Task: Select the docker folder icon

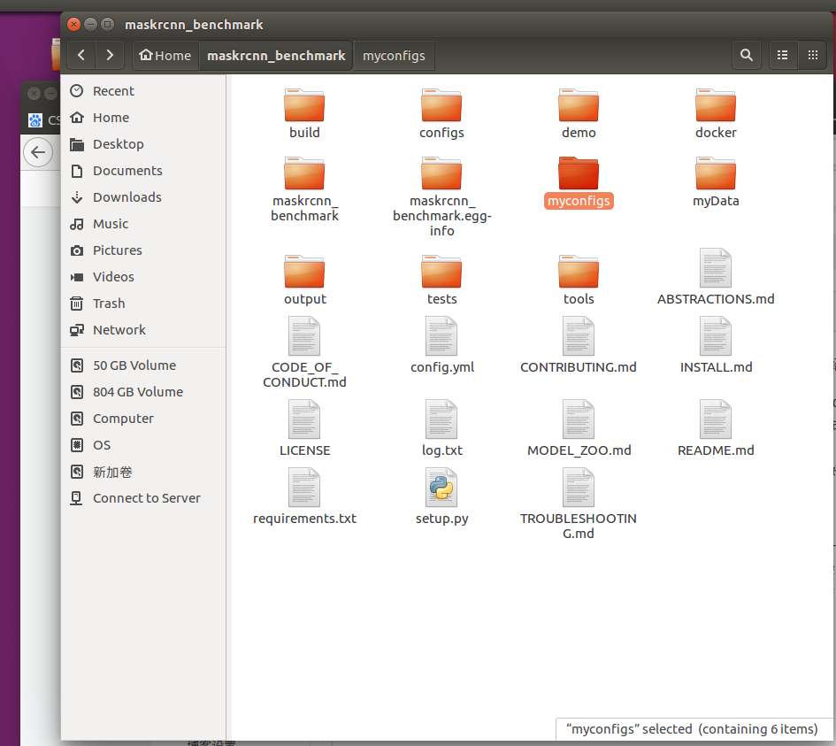Action: coord(716,105)
